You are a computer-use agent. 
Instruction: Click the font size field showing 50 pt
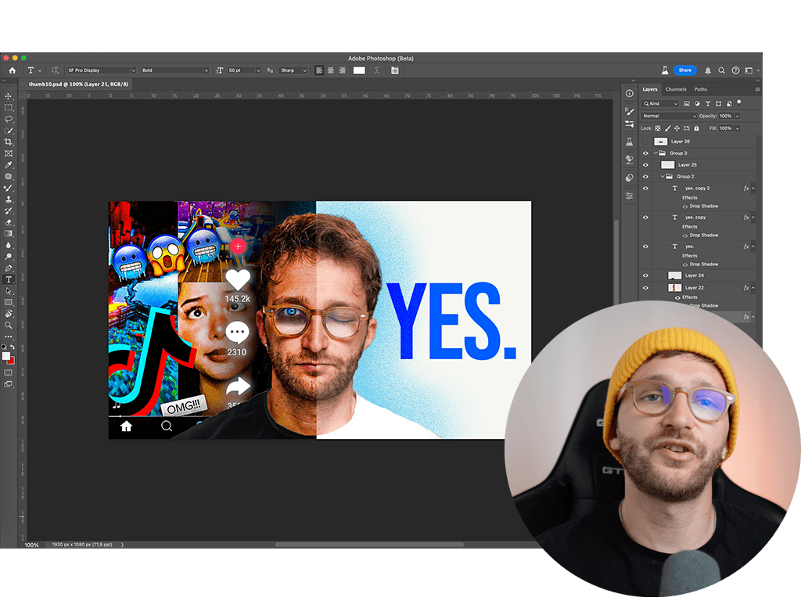point(242,70)
